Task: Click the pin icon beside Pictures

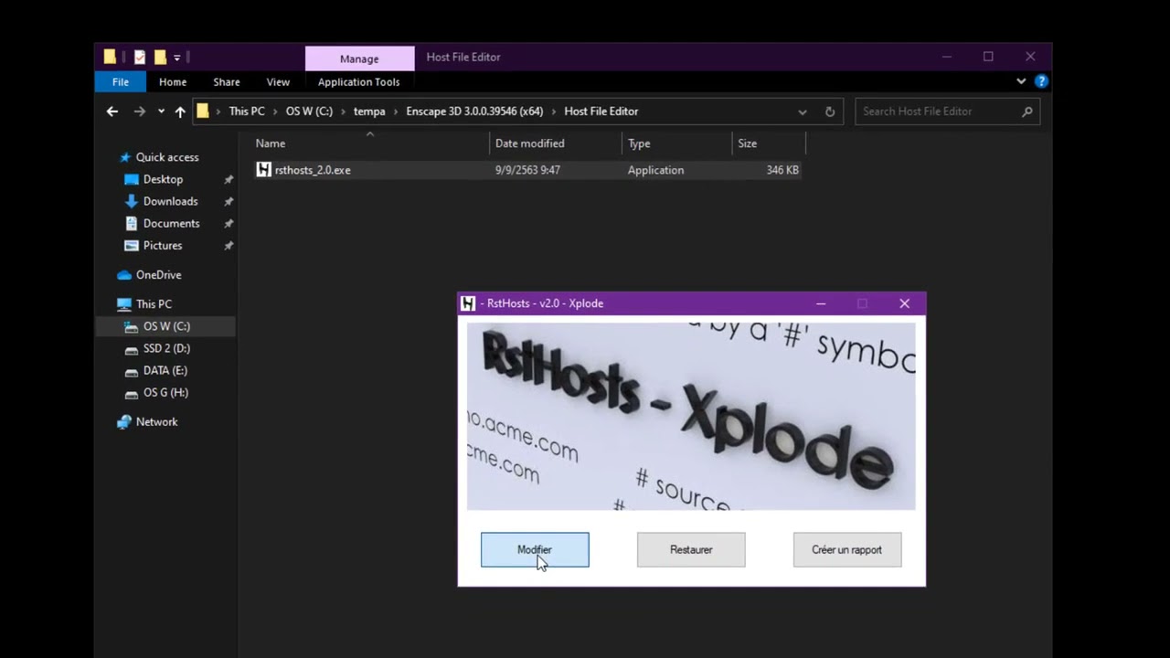Action: pyautogui.click(x=229, y=246)
